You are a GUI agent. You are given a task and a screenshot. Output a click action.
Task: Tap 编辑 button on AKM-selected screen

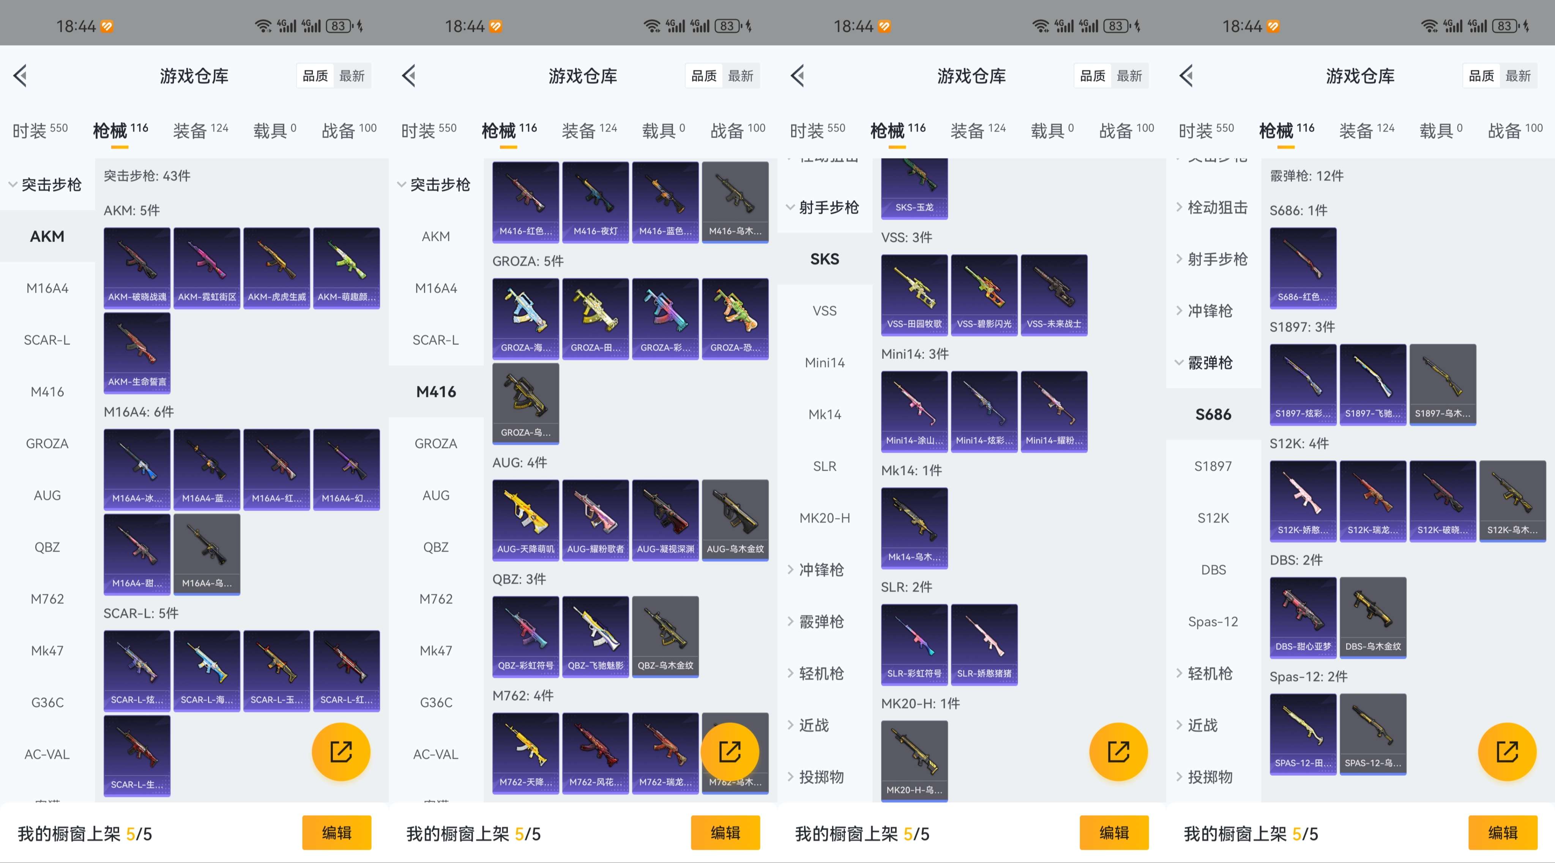click(x=337, y=833)
